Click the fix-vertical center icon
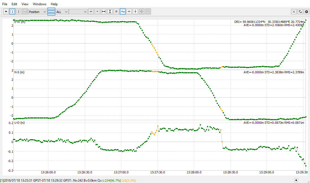The height and width of the screenshot is (183, 310). 135,12
